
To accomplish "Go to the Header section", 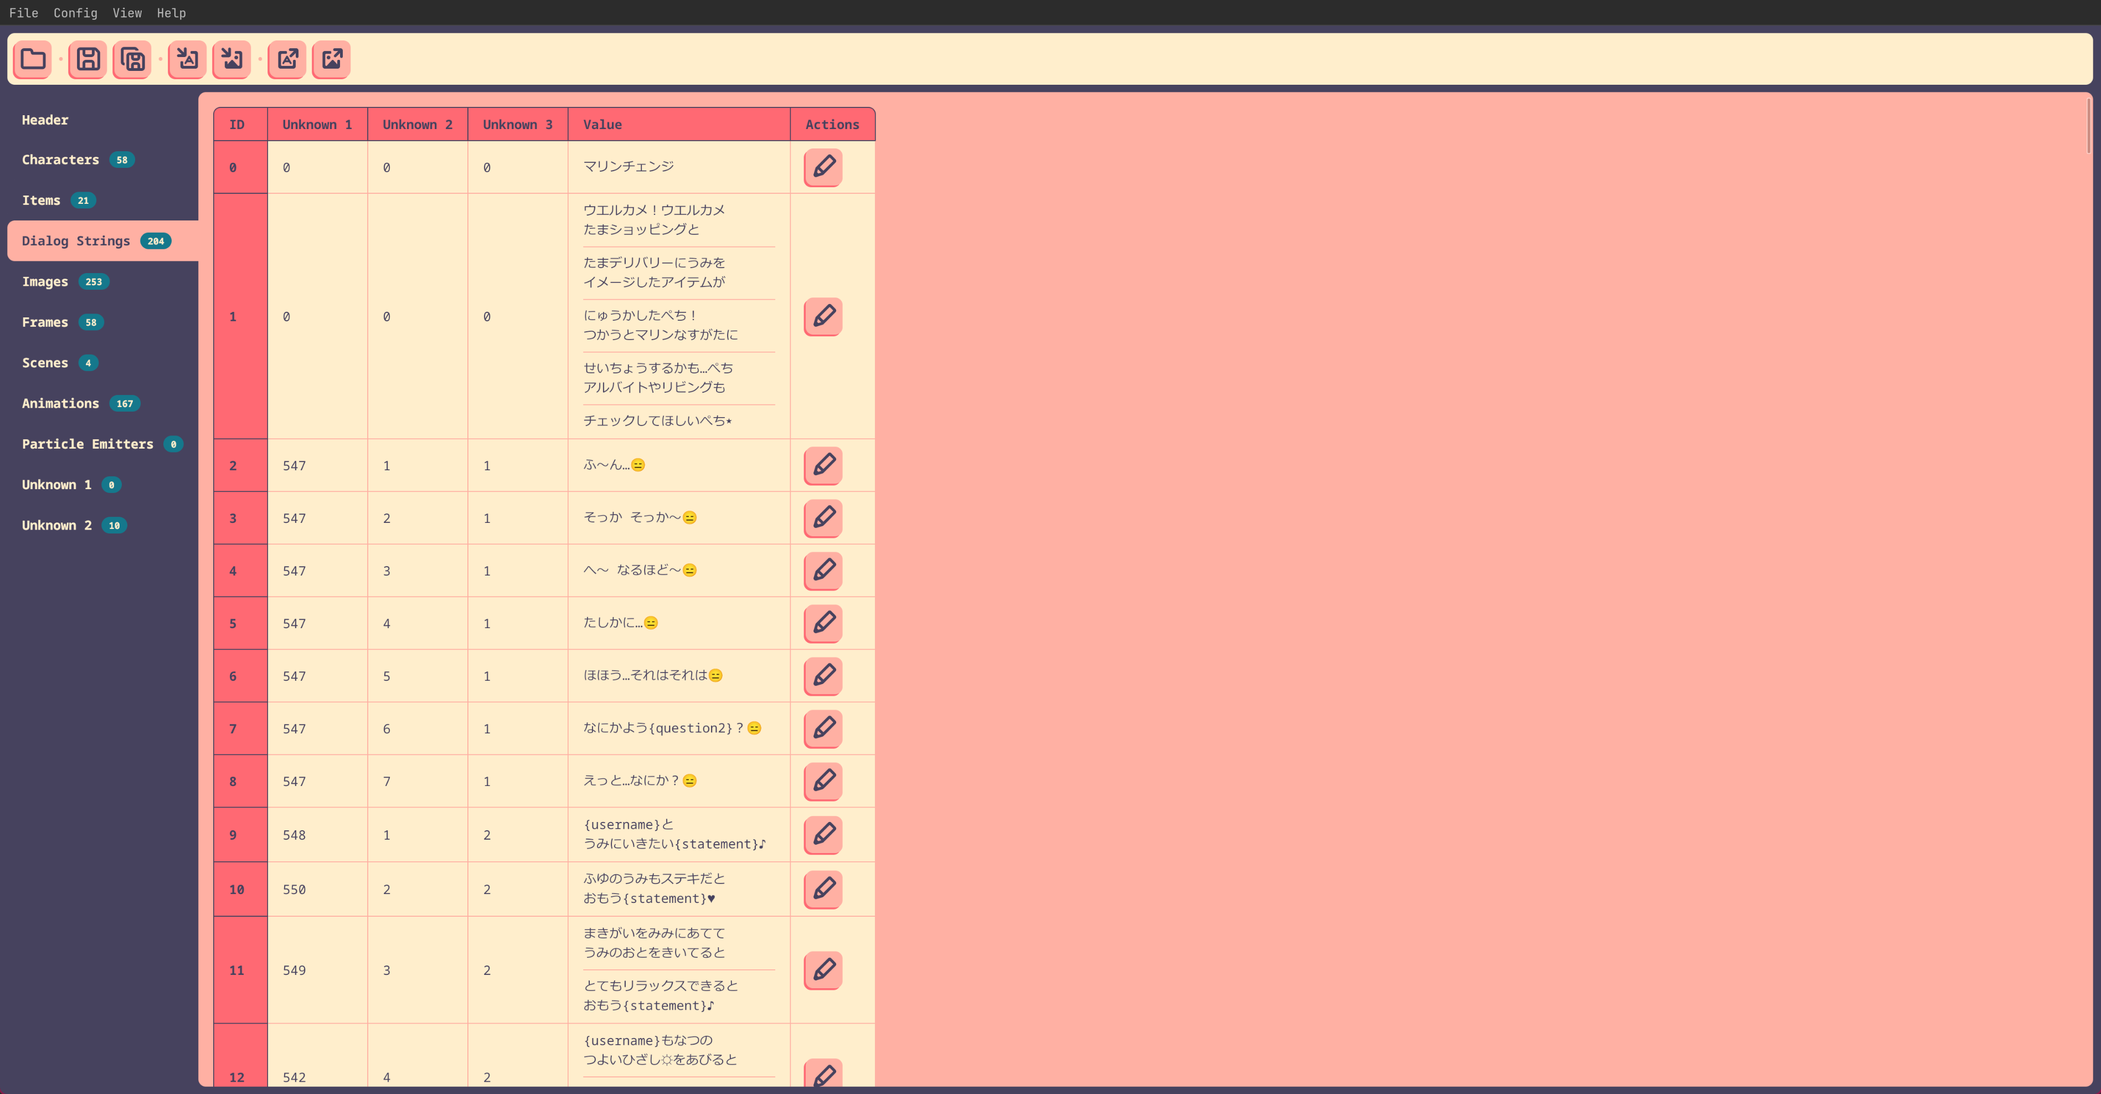I will tap(103, 120).
